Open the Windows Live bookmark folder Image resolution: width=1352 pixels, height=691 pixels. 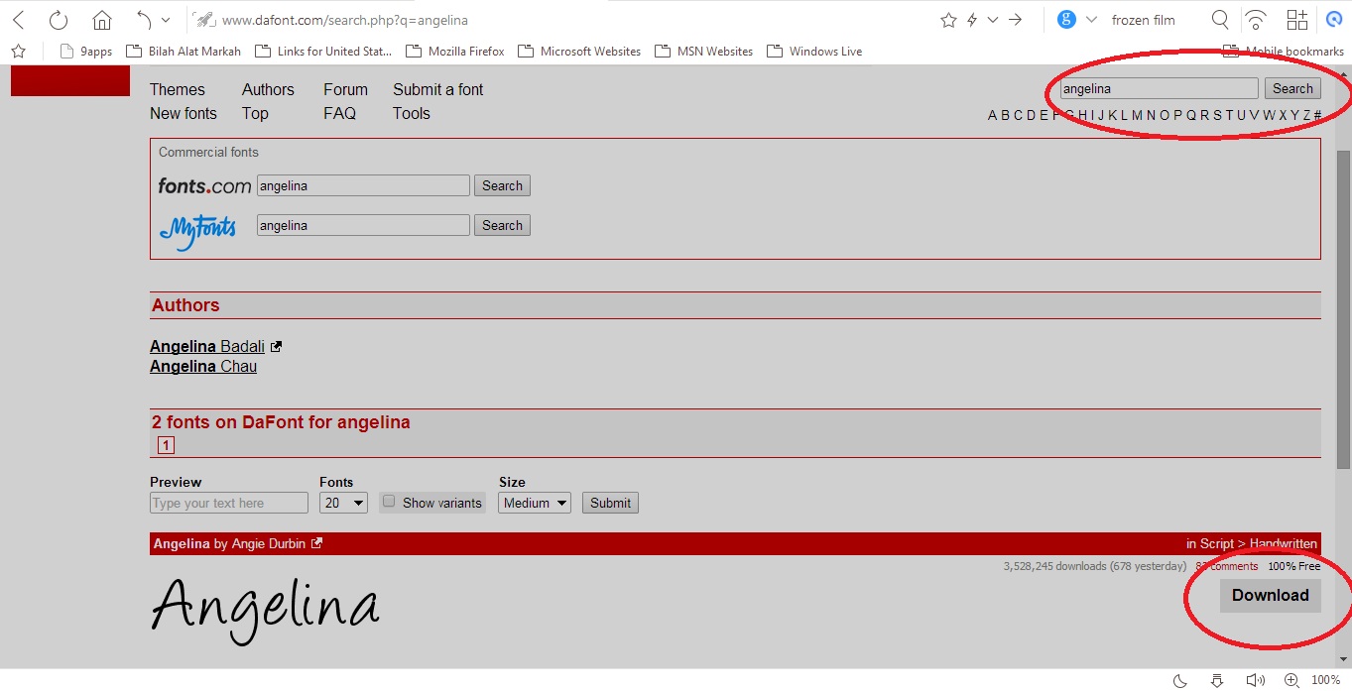tap(814, 51)
